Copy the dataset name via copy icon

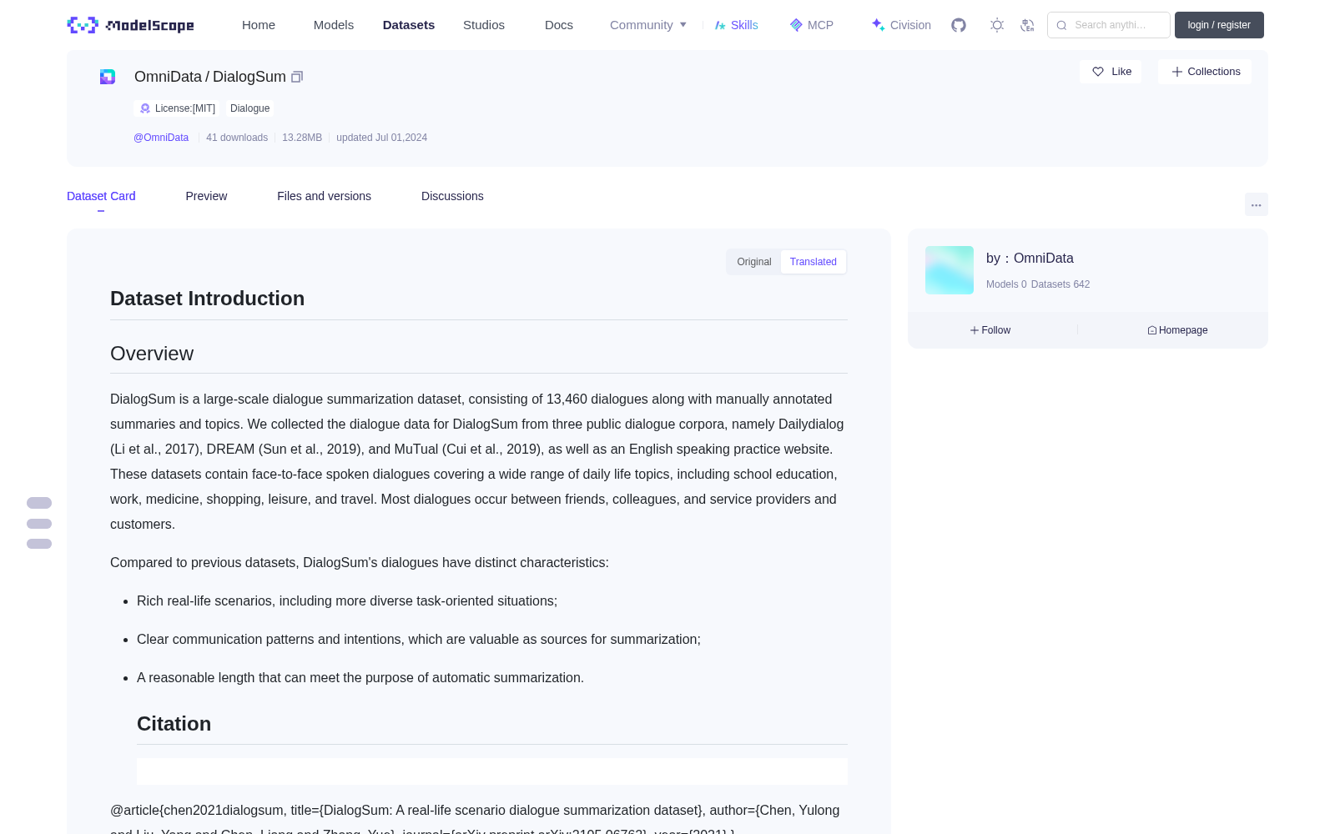coord(297,77)
